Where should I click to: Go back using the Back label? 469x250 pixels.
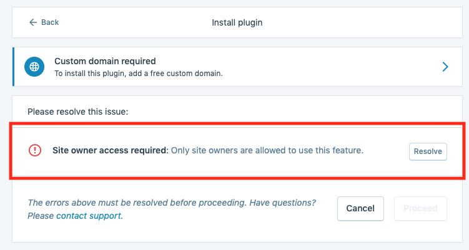50,22
